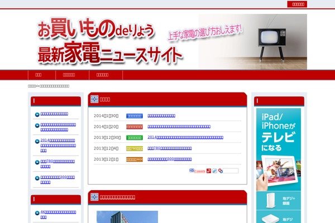Click the red square social bookmark icon
This screenshot has width=335, height=223.
[x=209, y=171]
